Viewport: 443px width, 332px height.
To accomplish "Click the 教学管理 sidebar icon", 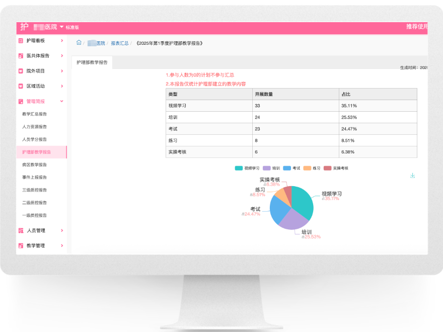I will 21,245.
